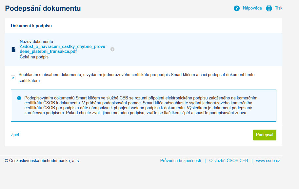The width and height of the screenshot is (299, 189).
Task: Click the grey info icon beside the file name
Action: (x=112, y=49)
